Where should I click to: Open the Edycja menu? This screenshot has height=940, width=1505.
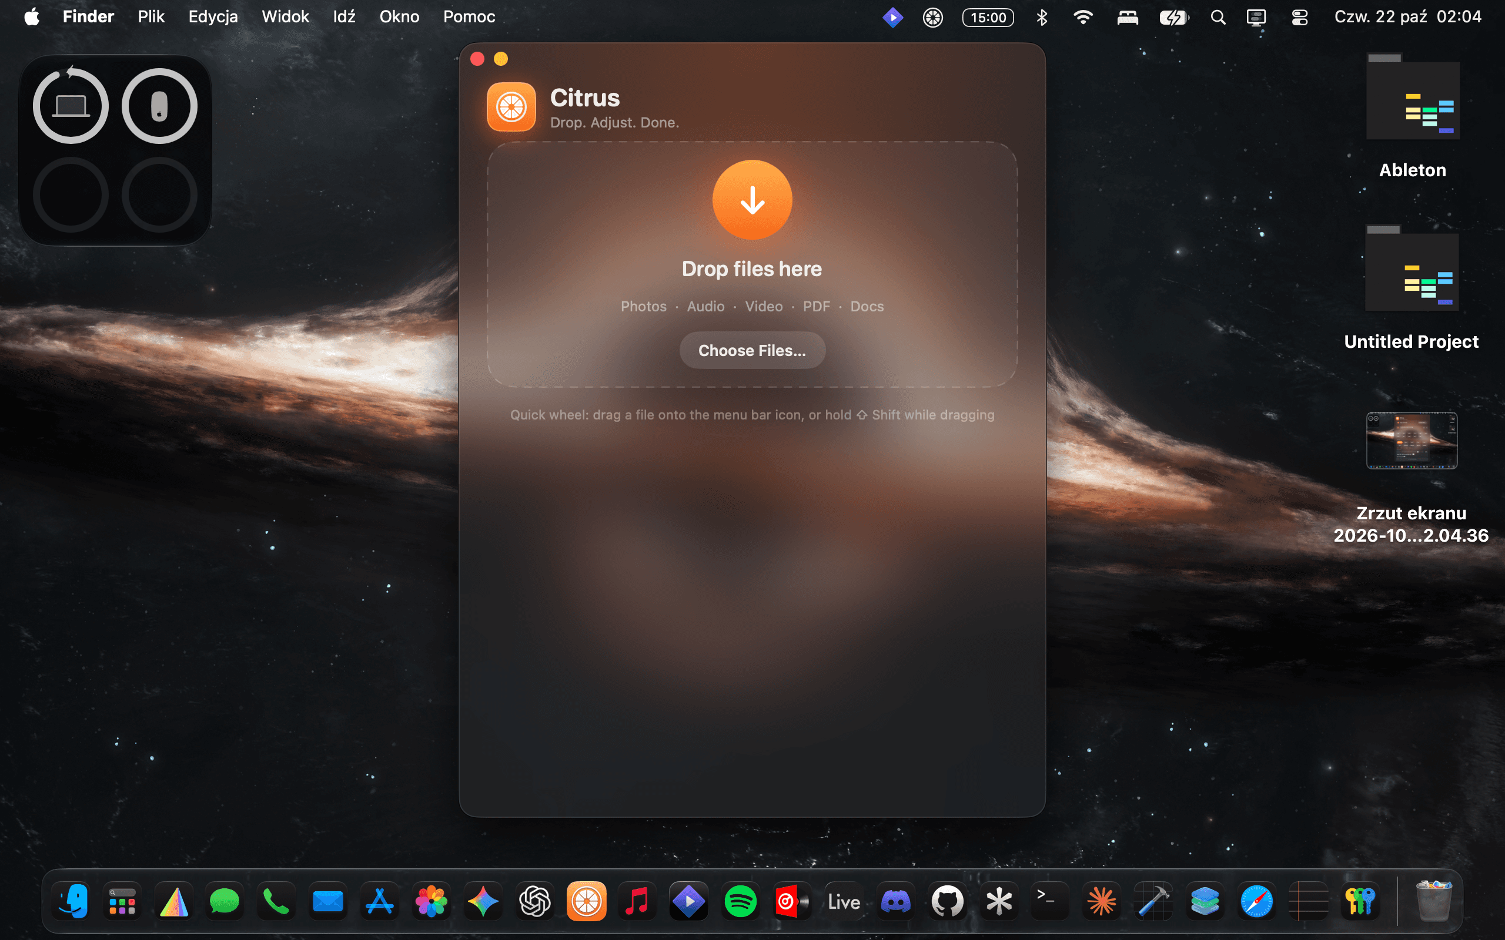point(213,17)
